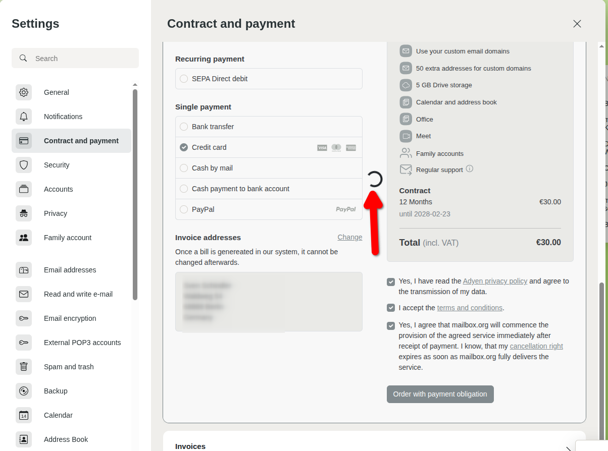Image resolution: width=608 pixels, height=451 pixels.
Task: Click the Backup disc icon
Action: coord(24,391)
